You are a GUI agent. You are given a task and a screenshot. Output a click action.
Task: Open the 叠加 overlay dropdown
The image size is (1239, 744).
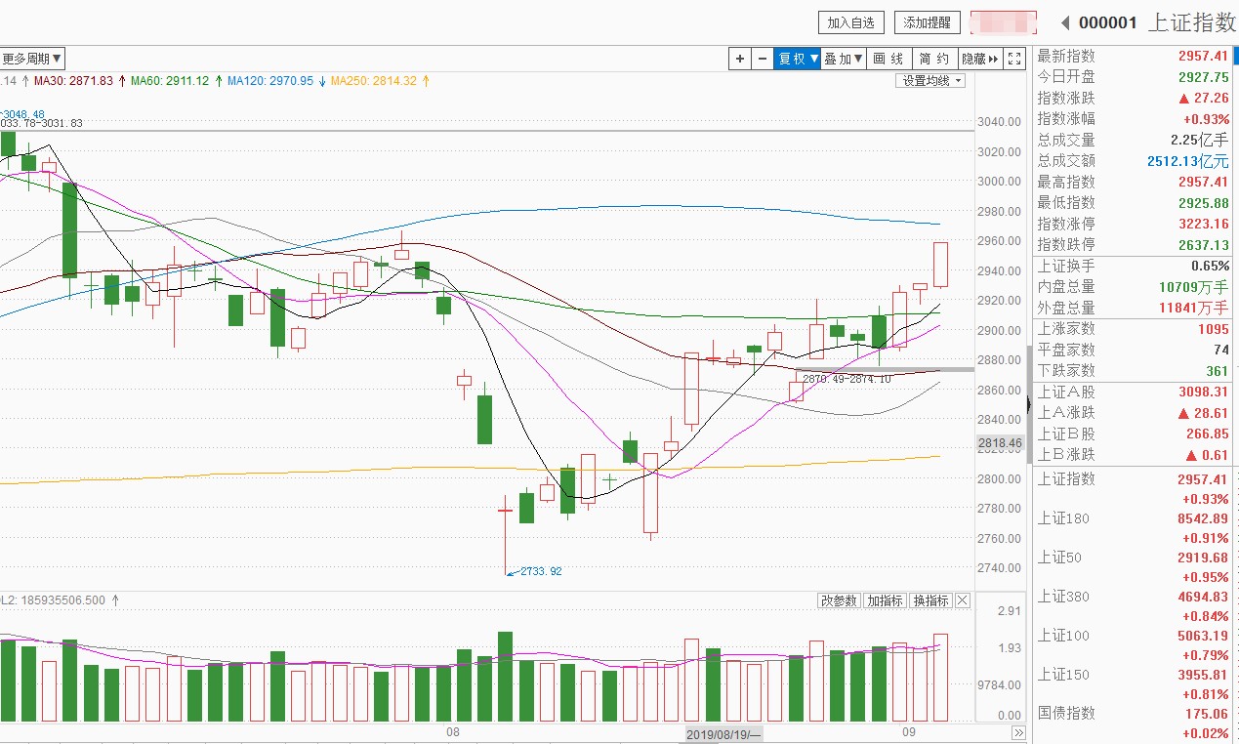pyautogui.click(x=843, y=59)
